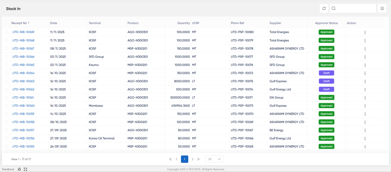
Task: Click the Konza Oil Terminal cell
Action: (102, 138)
